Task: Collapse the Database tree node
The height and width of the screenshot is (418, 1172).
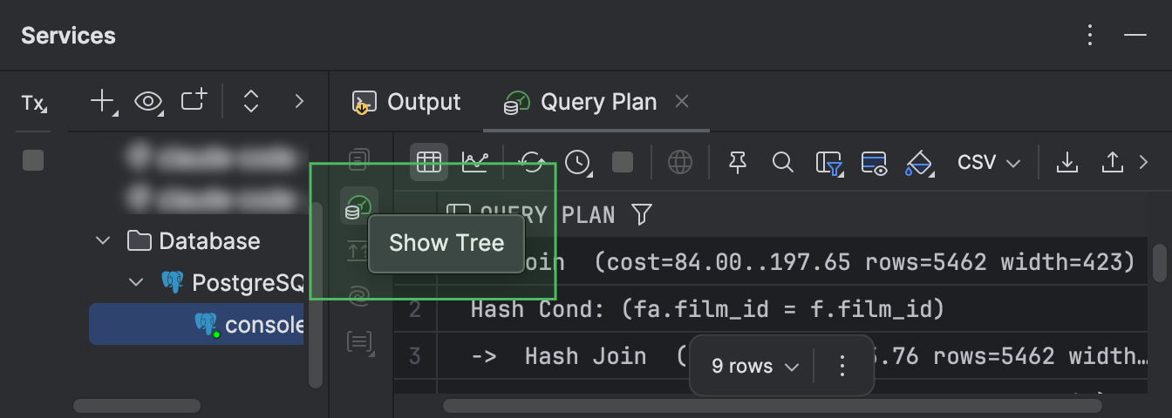Action: click(x=103, y=240)
